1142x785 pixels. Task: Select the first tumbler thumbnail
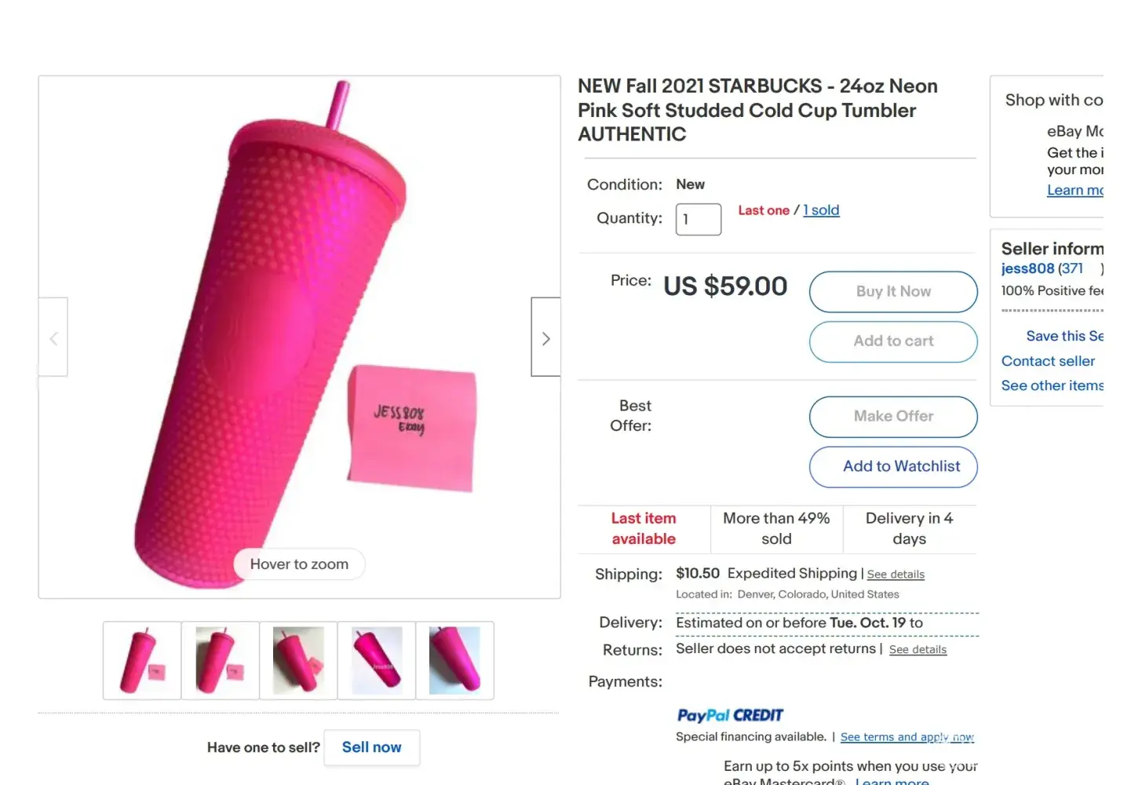(142, 660)
